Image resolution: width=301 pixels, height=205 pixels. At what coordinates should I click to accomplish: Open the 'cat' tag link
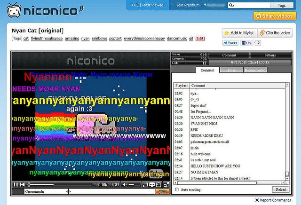point(26,39)
